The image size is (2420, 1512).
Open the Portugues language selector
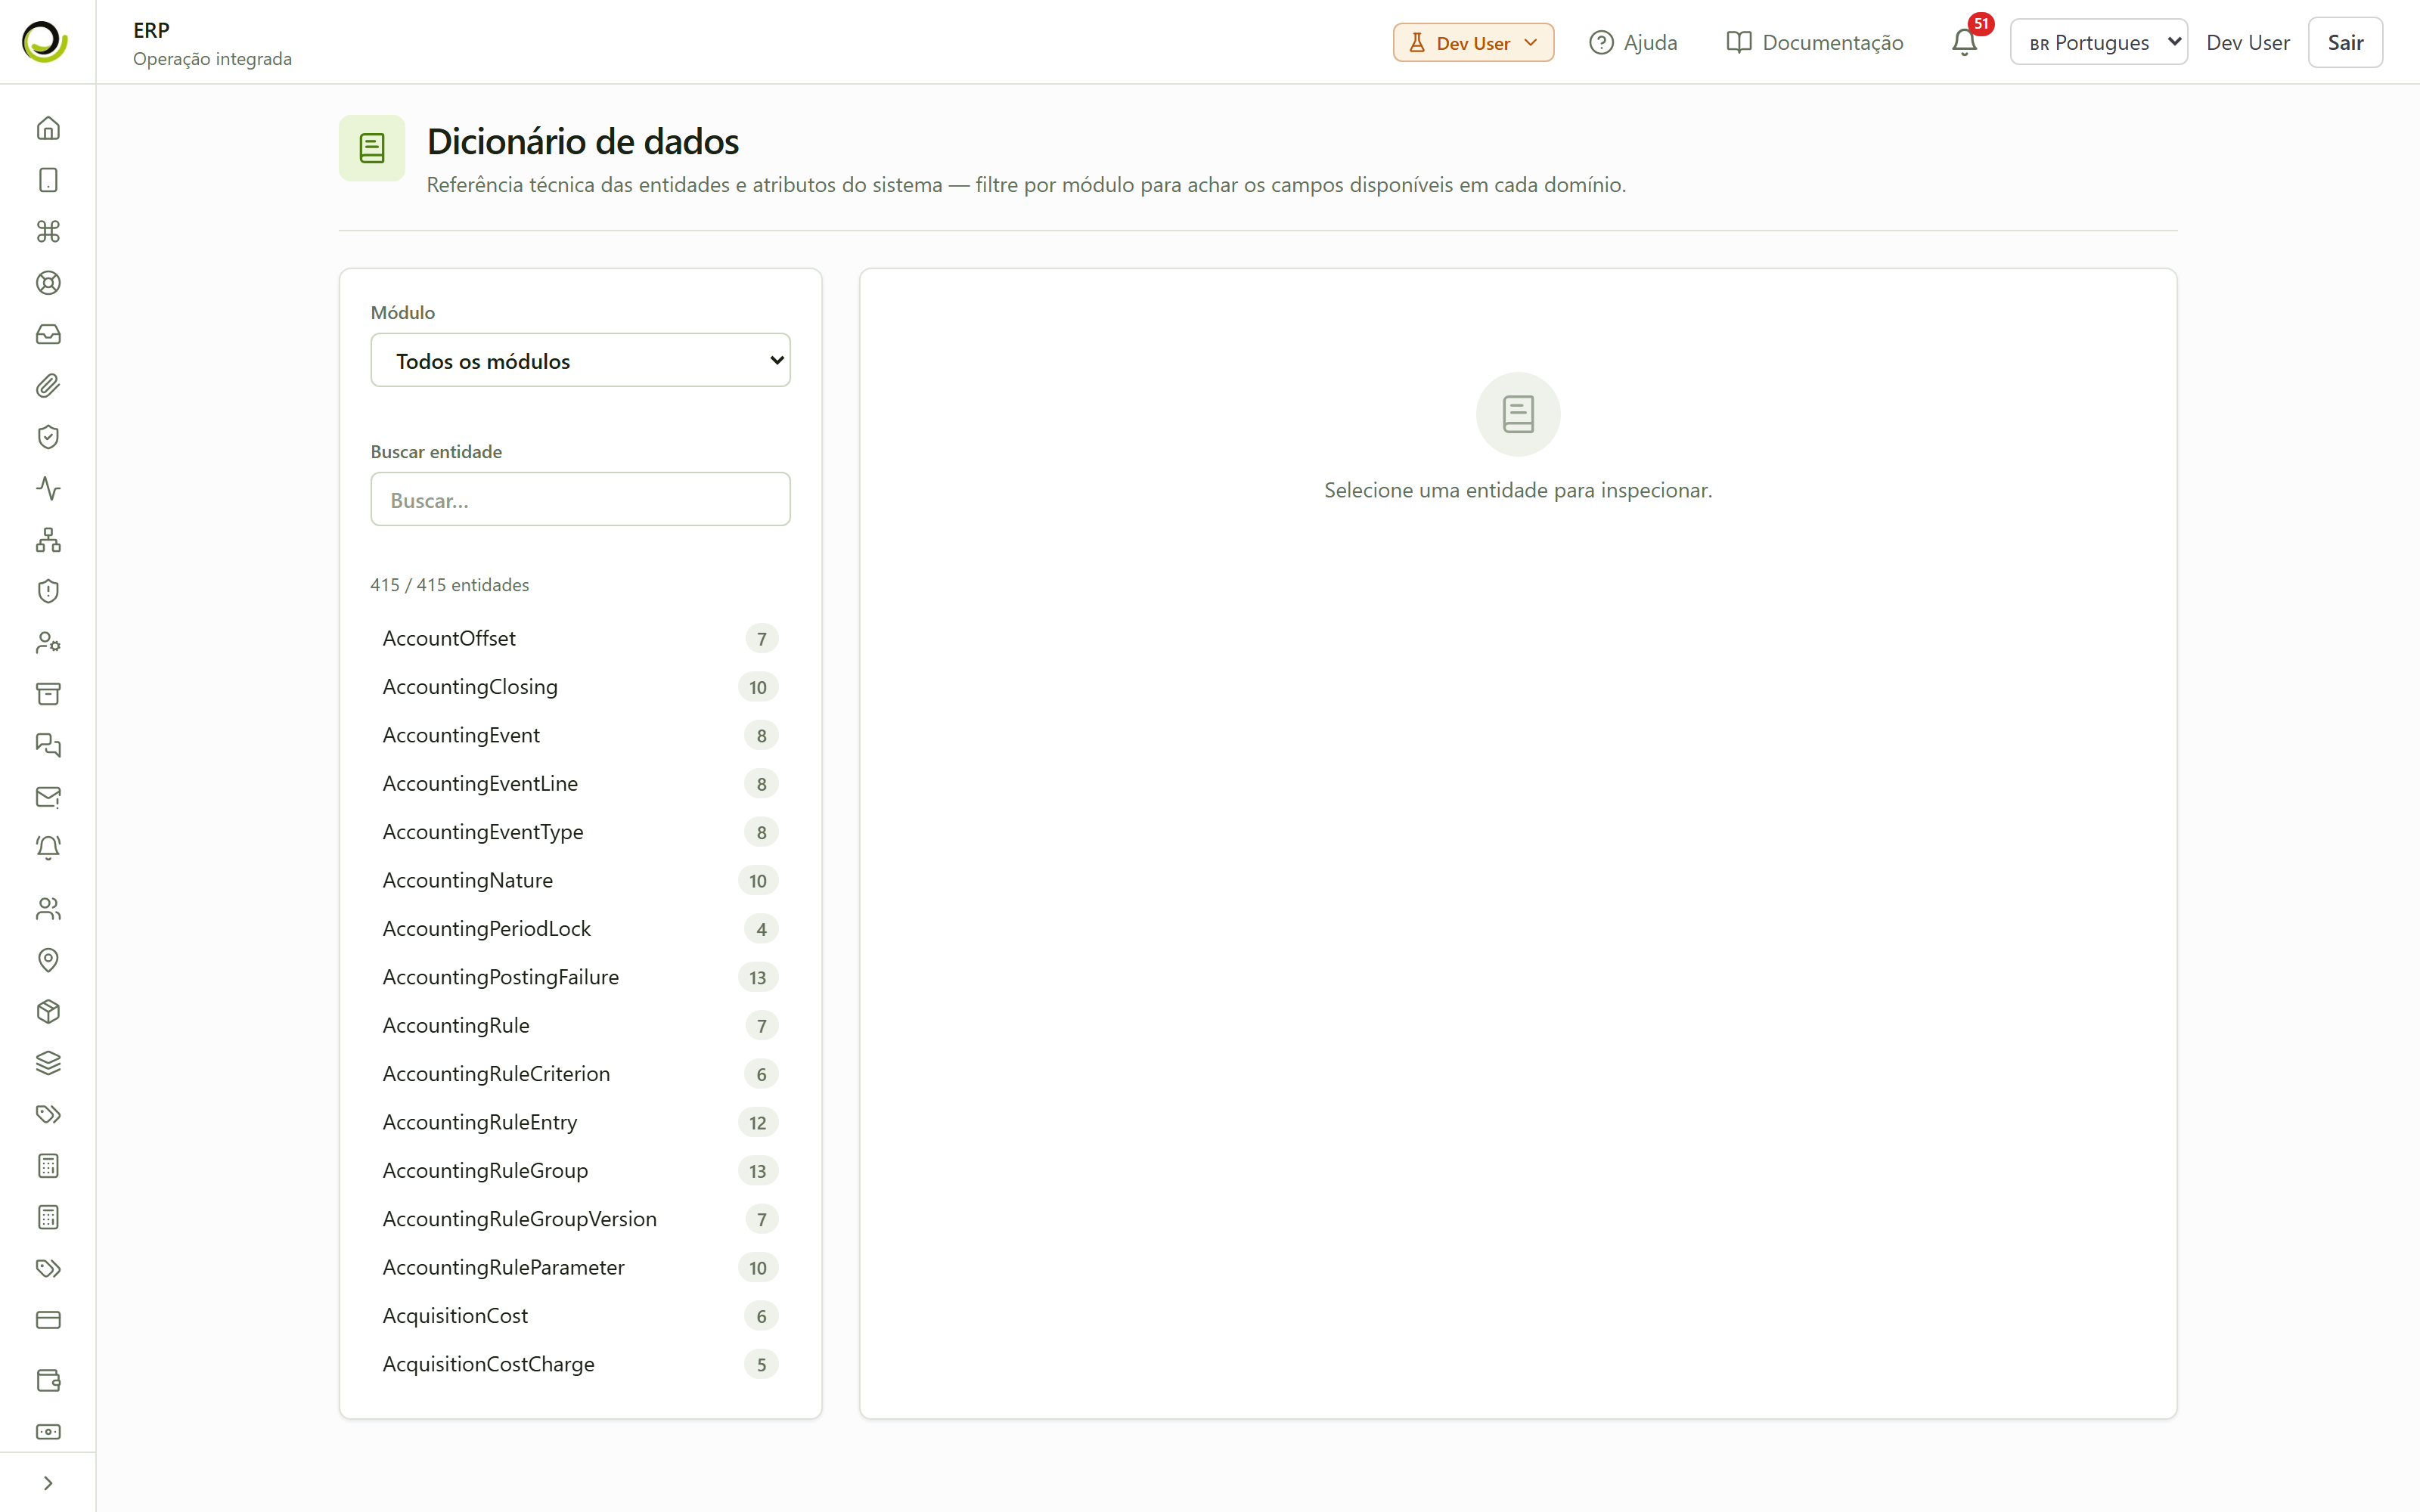tap(2098, 42)
